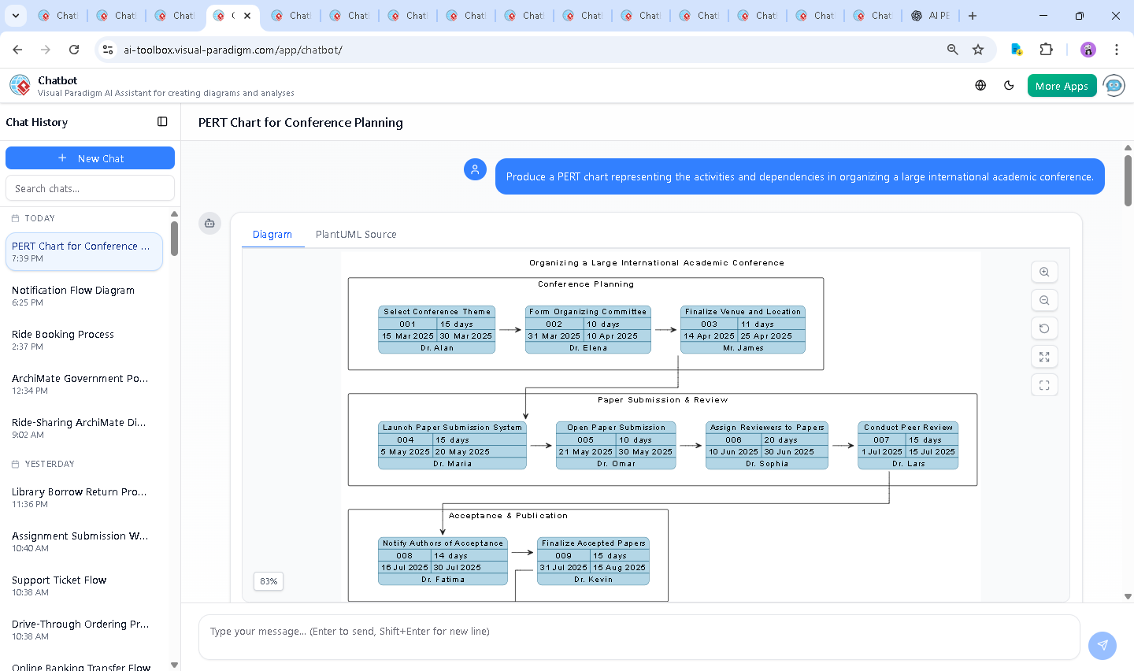Image resolution: width=1134 pixels, height=671 pixels.
Task: Open the Support Ticket Flow chat
Action: pos(84,585)
